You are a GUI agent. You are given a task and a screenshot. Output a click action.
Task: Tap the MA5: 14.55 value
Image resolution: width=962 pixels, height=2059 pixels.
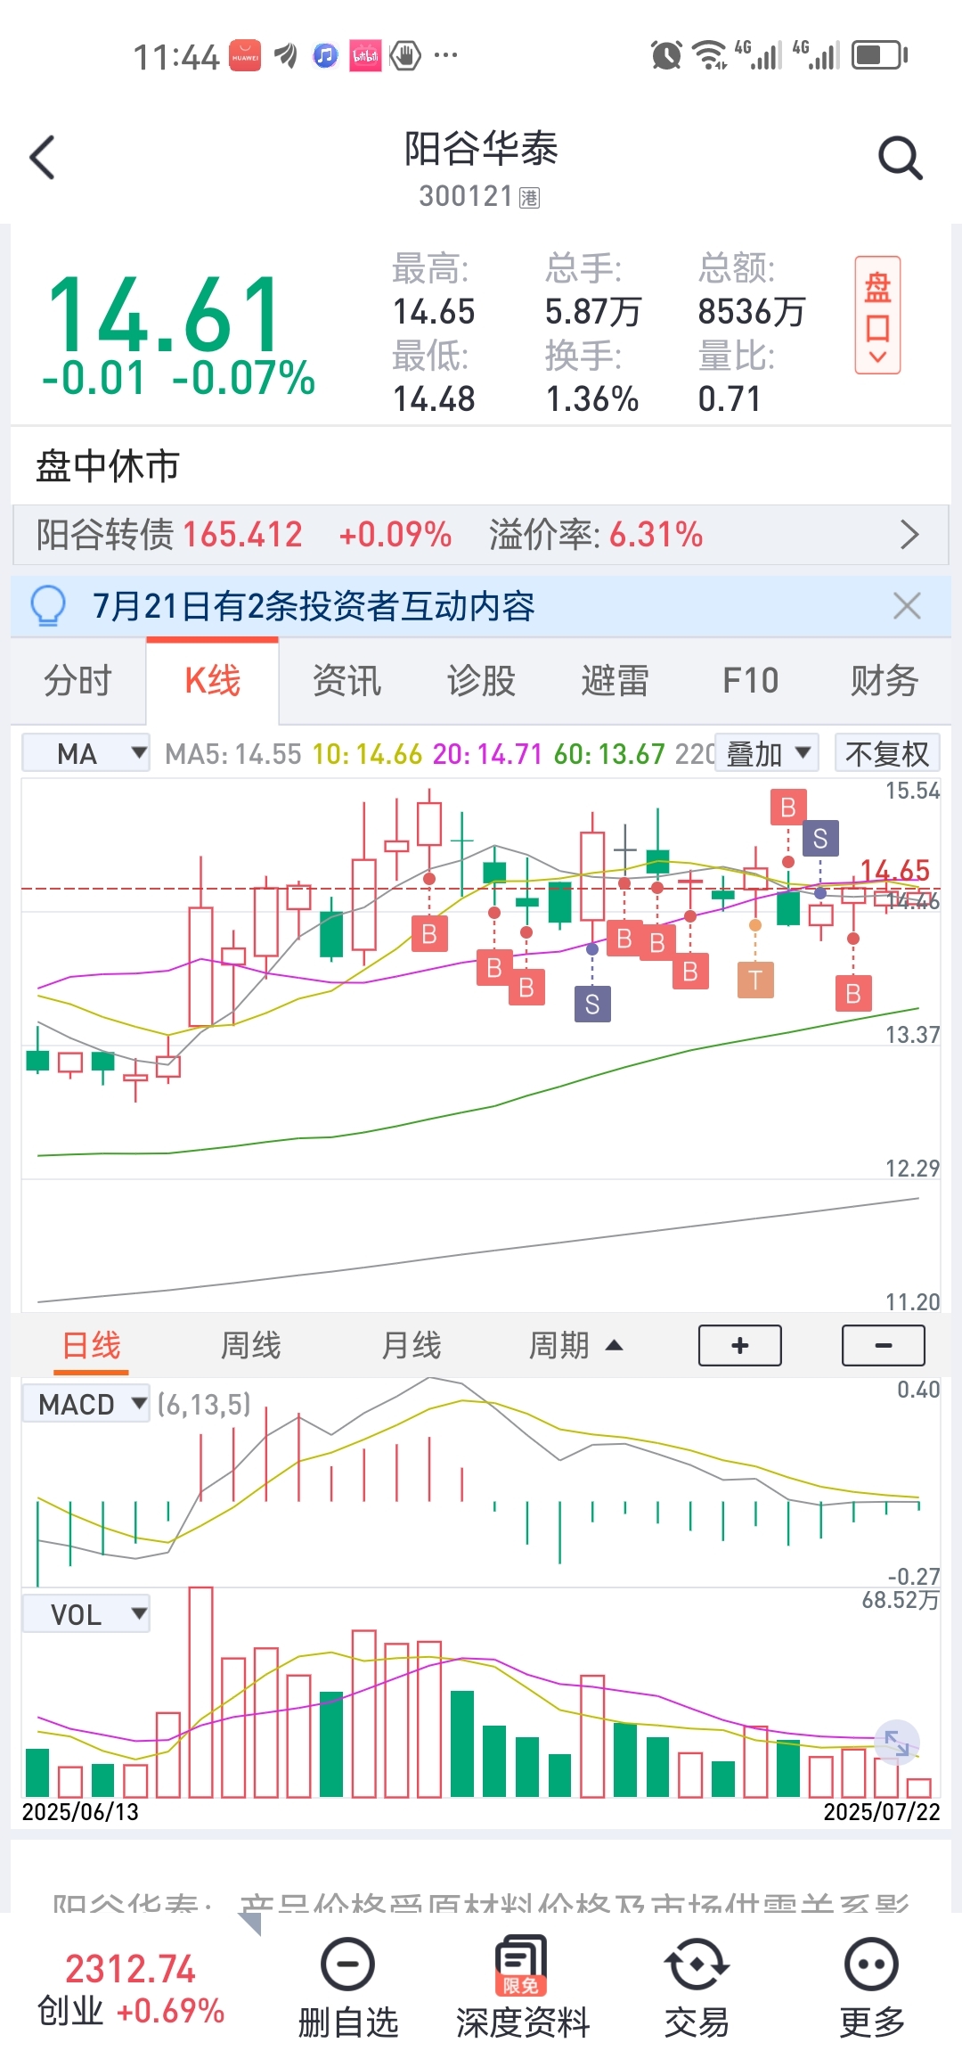[x=233, y=754]
